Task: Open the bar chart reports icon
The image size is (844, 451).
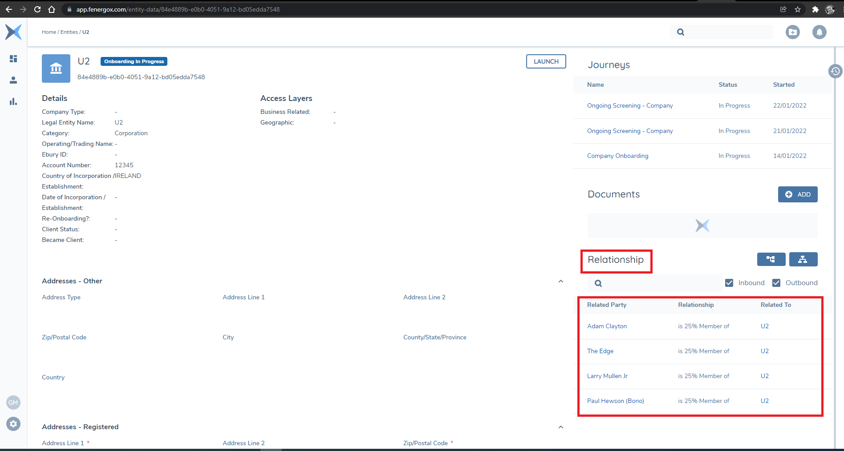Action: [13, 101]
